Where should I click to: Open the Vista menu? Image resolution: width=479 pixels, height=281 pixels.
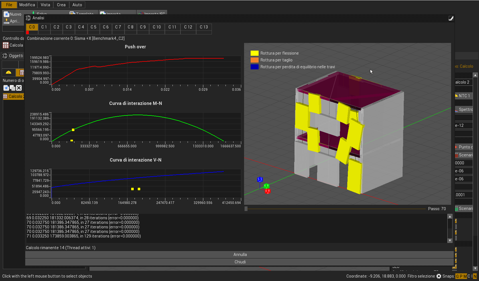(x=45, y=5)
